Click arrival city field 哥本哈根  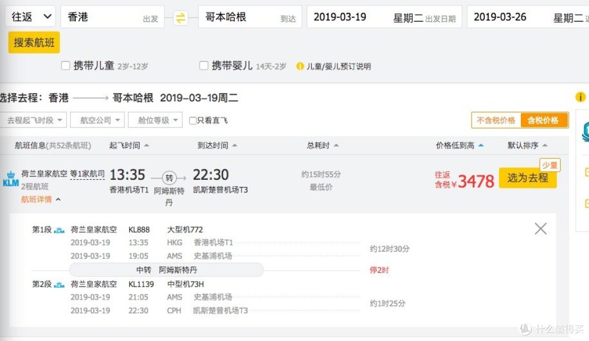tap(250, 17)
